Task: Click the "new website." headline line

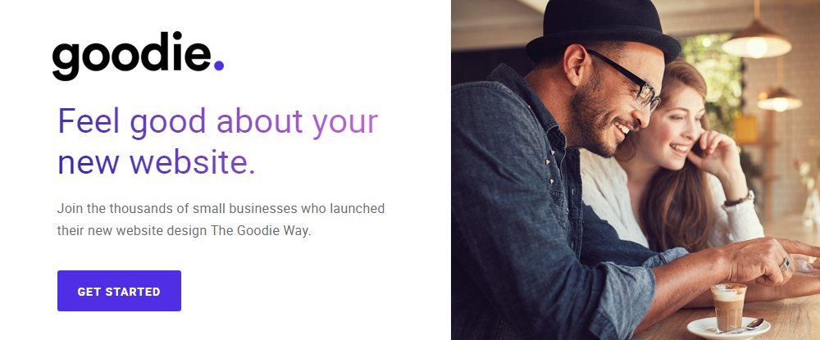Action: [x=156, y=161]
